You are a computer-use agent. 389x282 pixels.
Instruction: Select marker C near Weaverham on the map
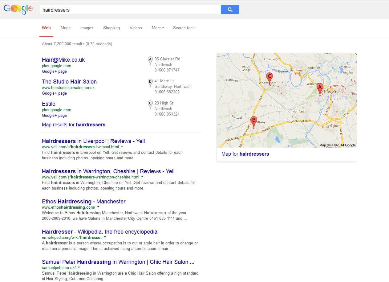tap(269, 76)
